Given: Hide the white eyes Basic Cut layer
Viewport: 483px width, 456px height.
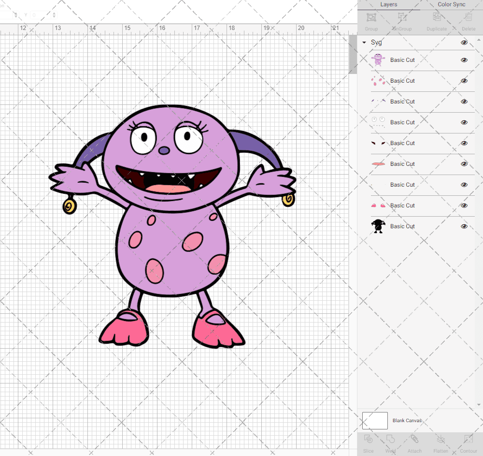Looking at the screenshot, I should coord(464,122).
